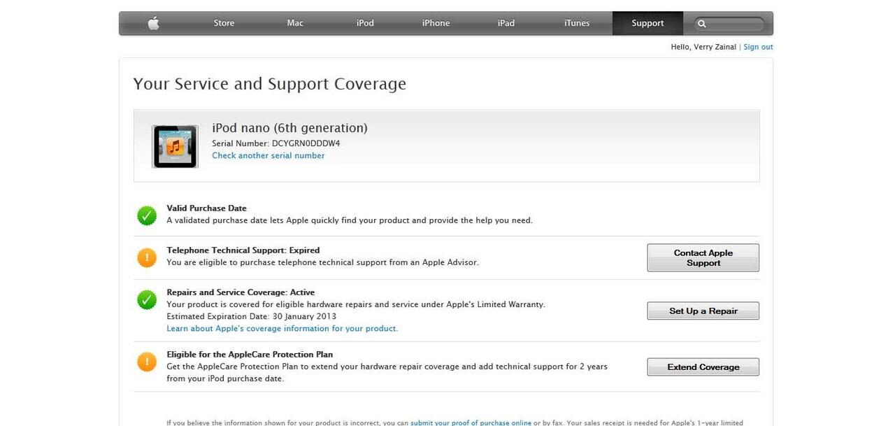Click Eligible for the AppleCare Protection Plan heading
The height and width of the screenshot is (426, 895).
tap(250, 355)
